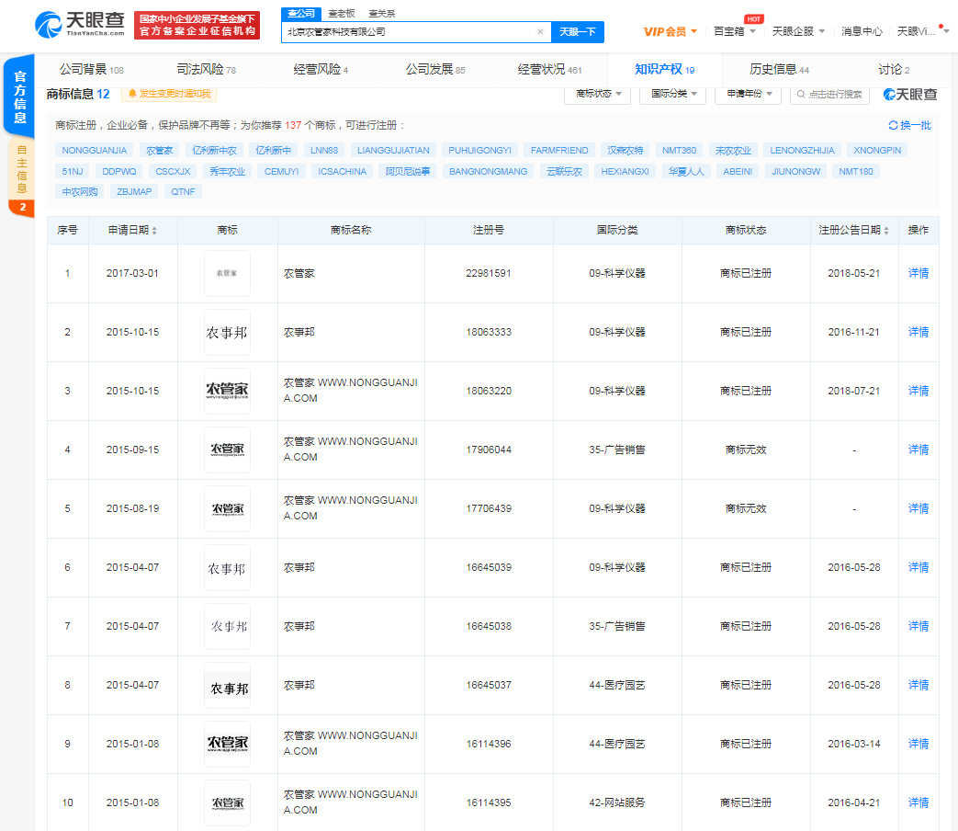Open trademark image for registration 17906044
958x831 pixels.
[x=227, y=450]
